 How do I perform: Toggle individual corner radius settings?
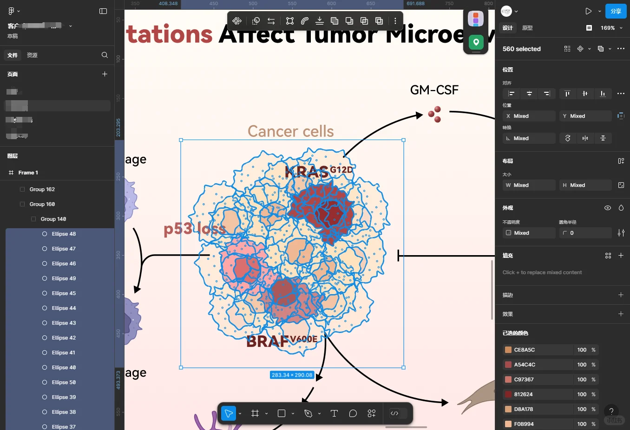coord(621,233)
